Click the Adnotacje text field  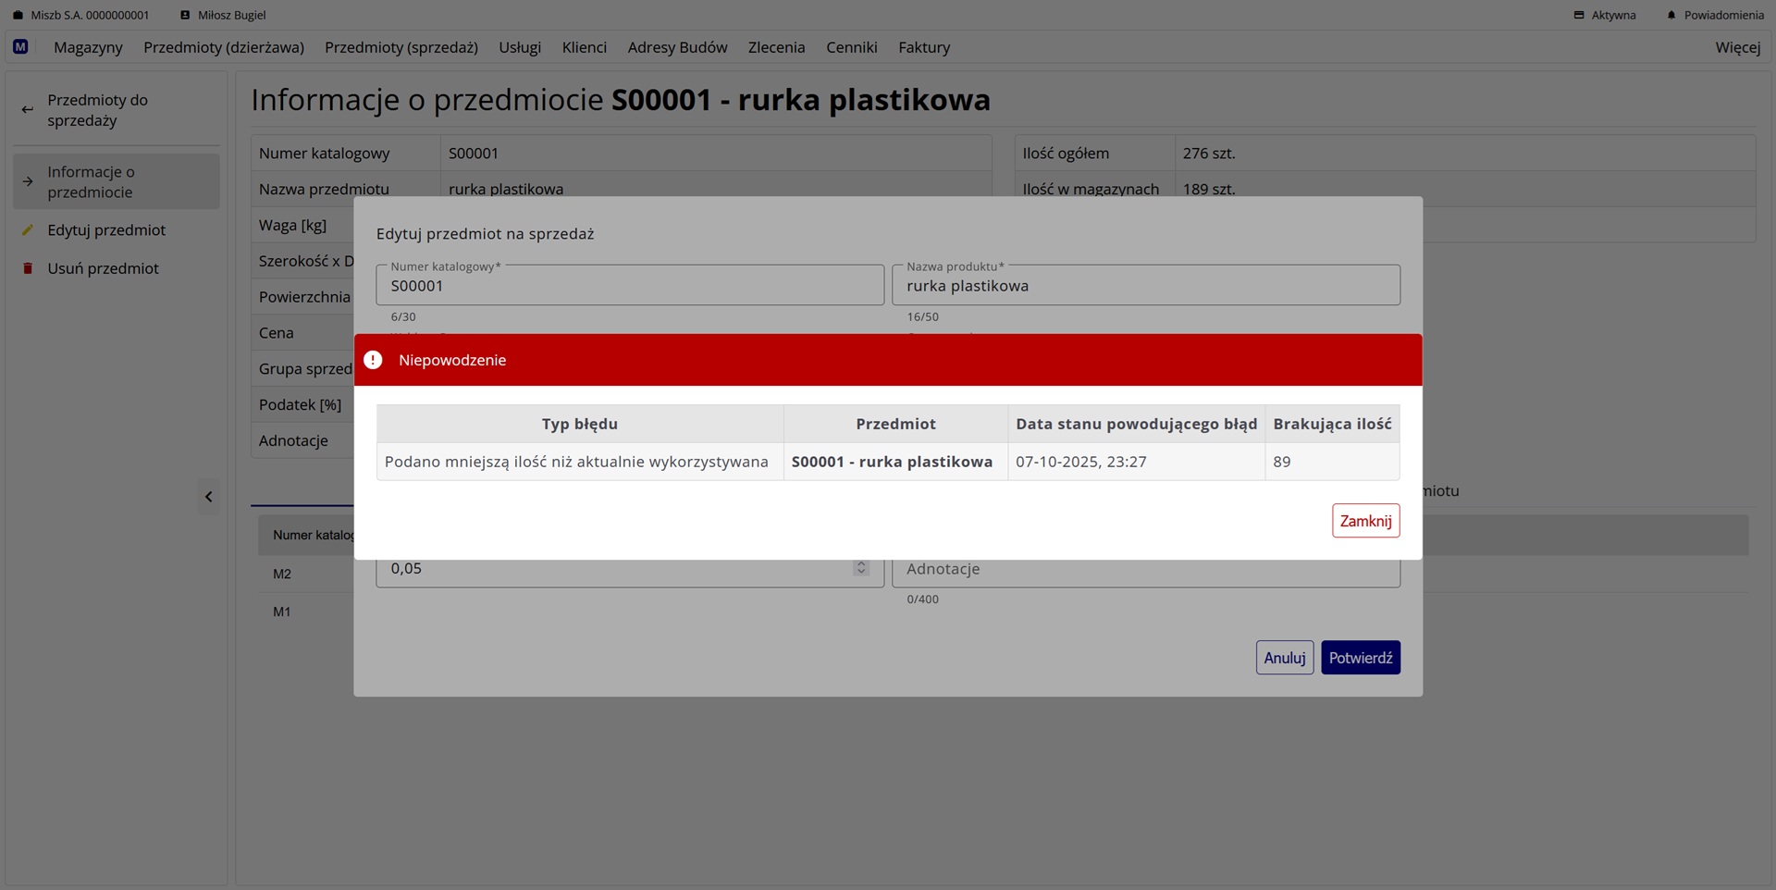1146,569
